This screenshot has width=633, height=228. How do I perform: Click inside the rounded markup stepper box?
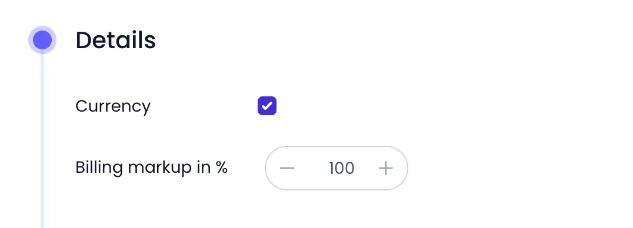click(x=337, y=168)
